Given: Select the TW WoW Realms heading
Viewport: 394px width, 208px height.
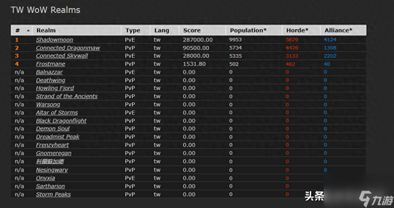Looking at the screenshot, I should (x=45, y=10).
